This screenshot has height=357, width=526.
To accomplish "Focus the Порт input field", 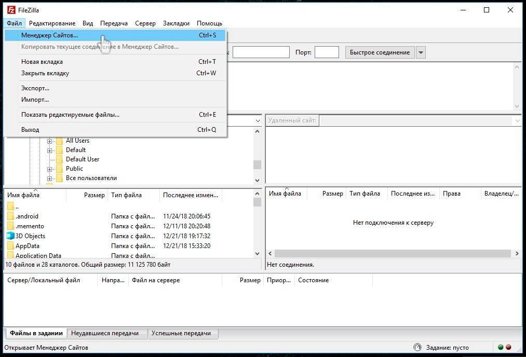I will [327, 52].
